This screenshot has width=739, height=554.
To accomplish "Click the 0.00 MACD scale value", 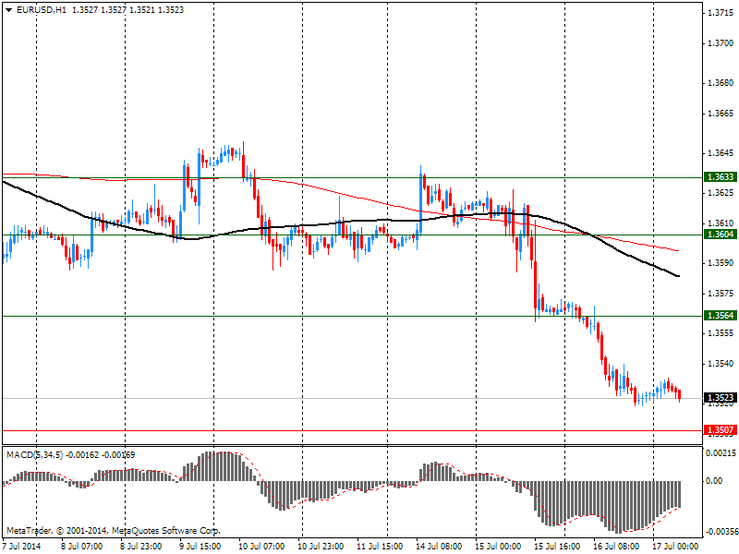I will (x=713, y=481).
